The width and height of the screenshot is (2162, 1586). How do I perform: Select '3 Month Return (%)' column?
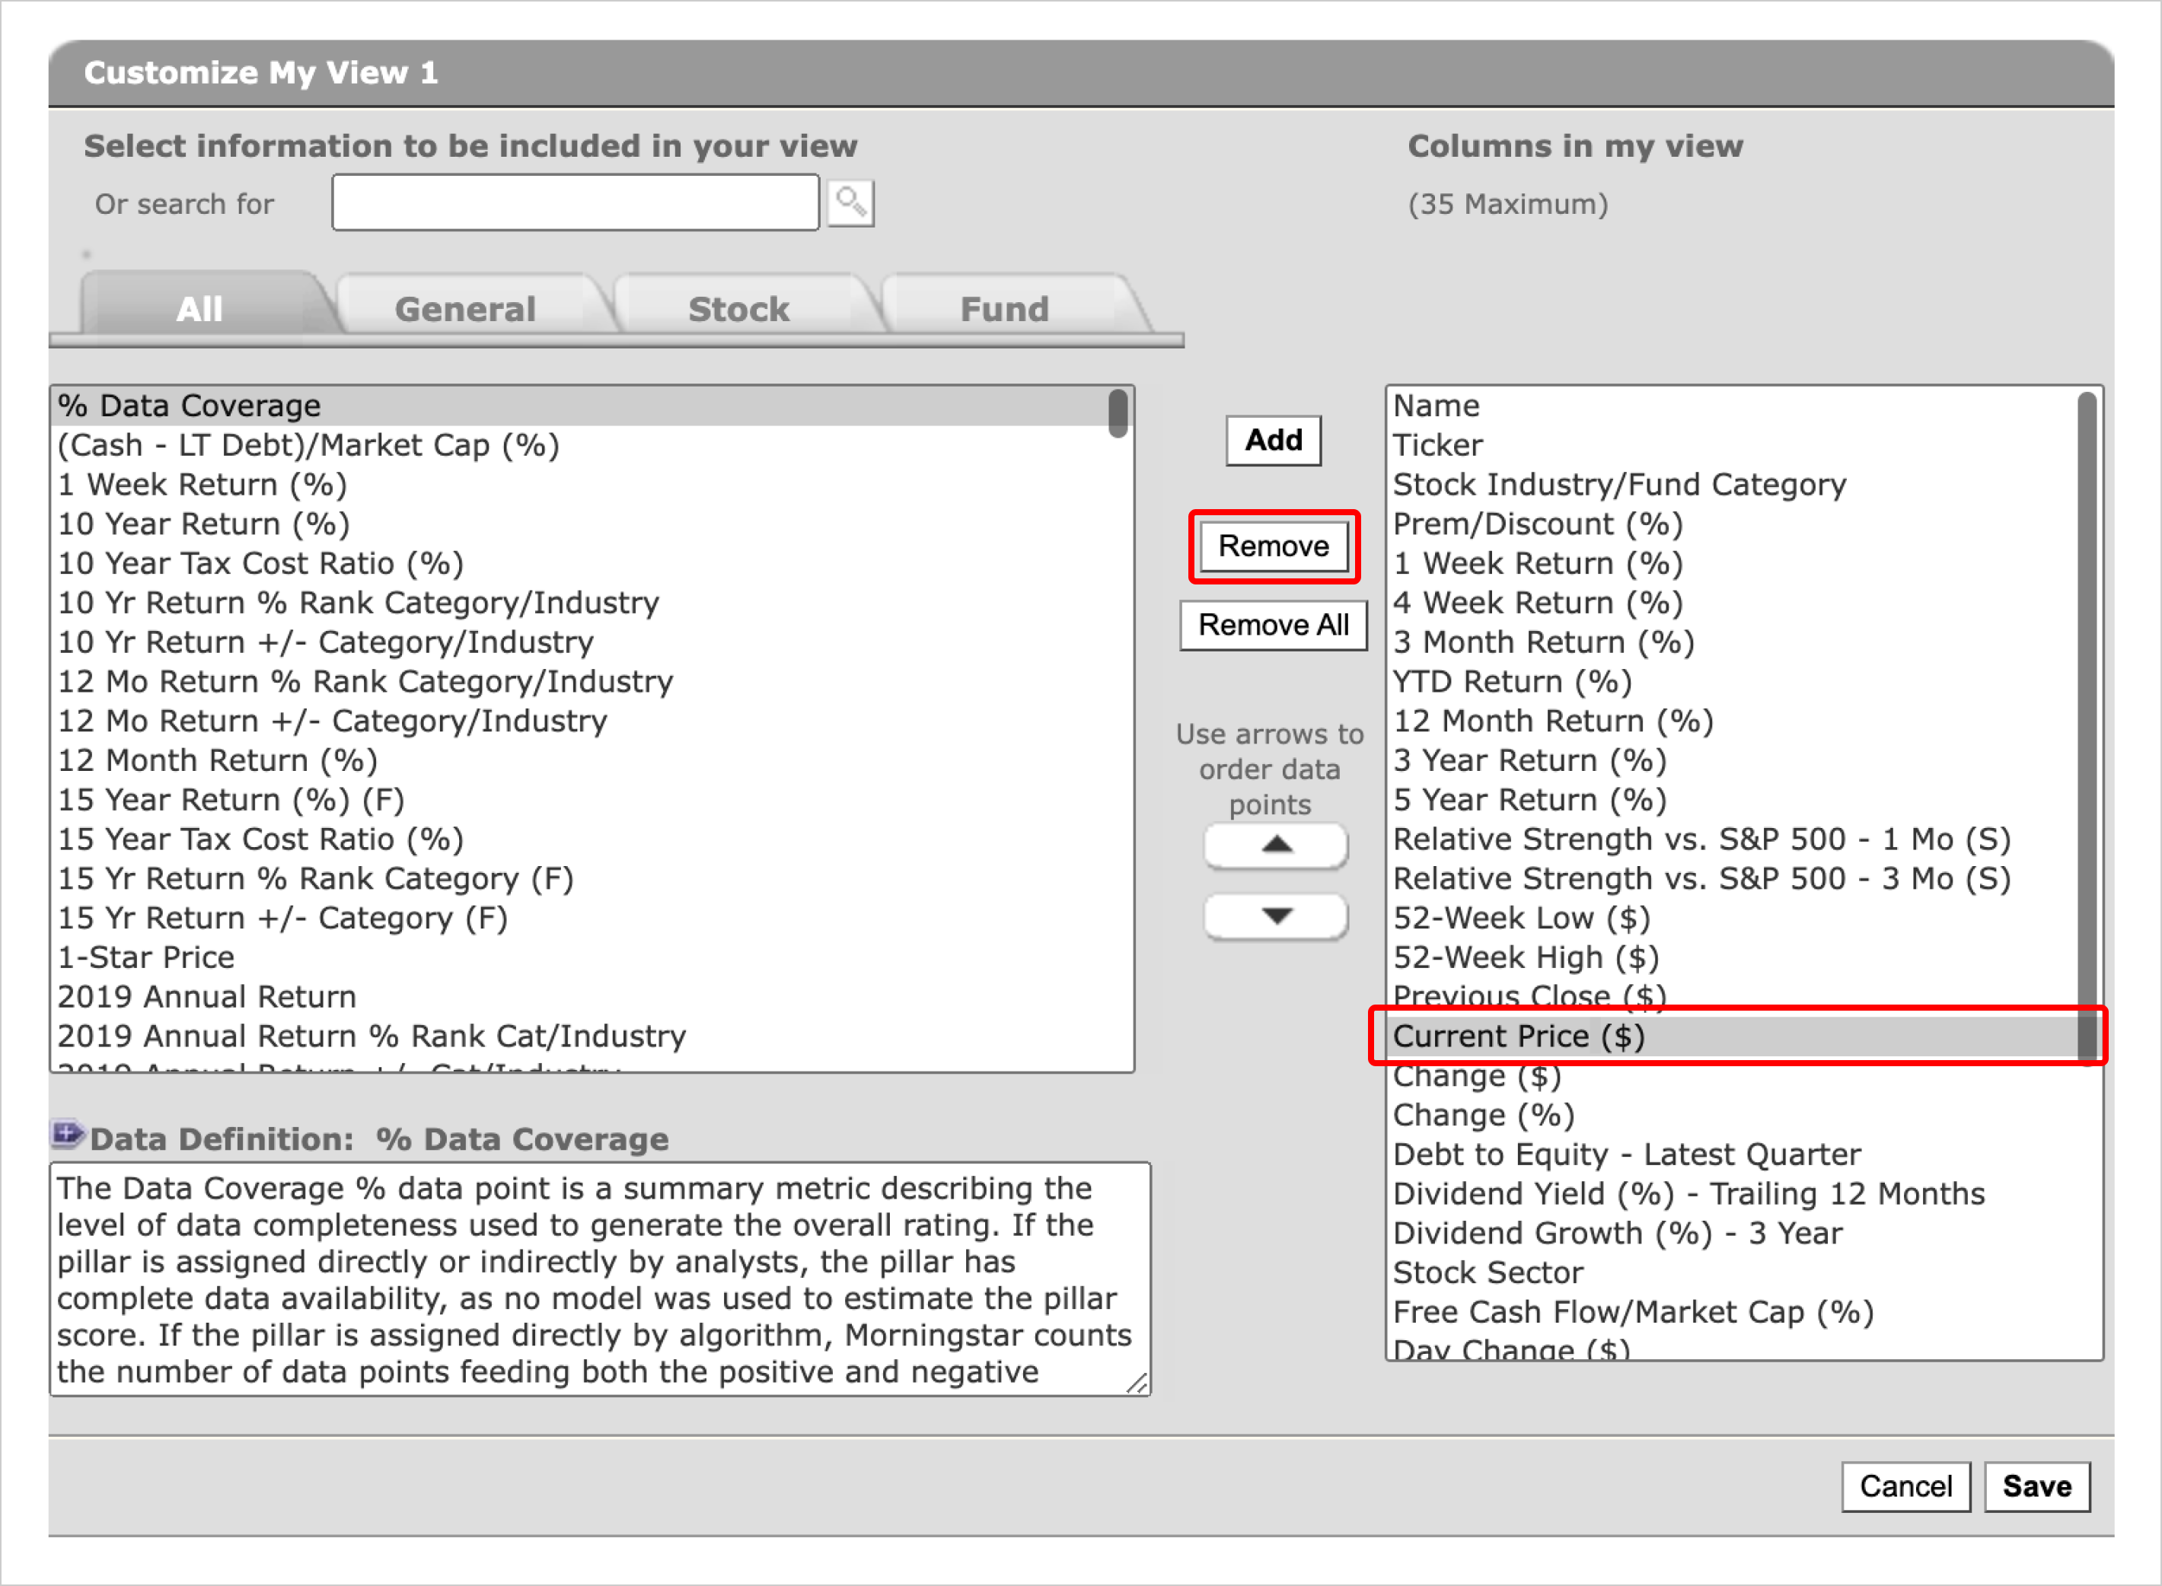(x=1733, y=642)
